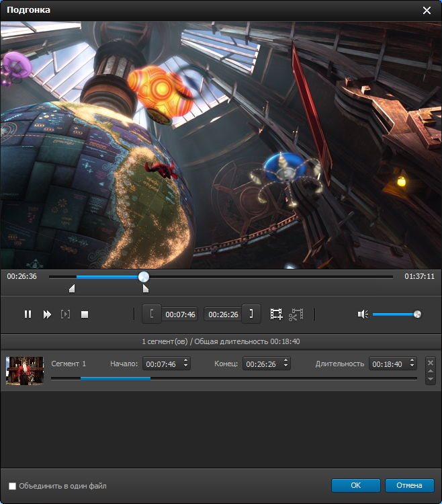Click the OK button
The width and height of the screenshot is (442, 504).
[356, 485]
